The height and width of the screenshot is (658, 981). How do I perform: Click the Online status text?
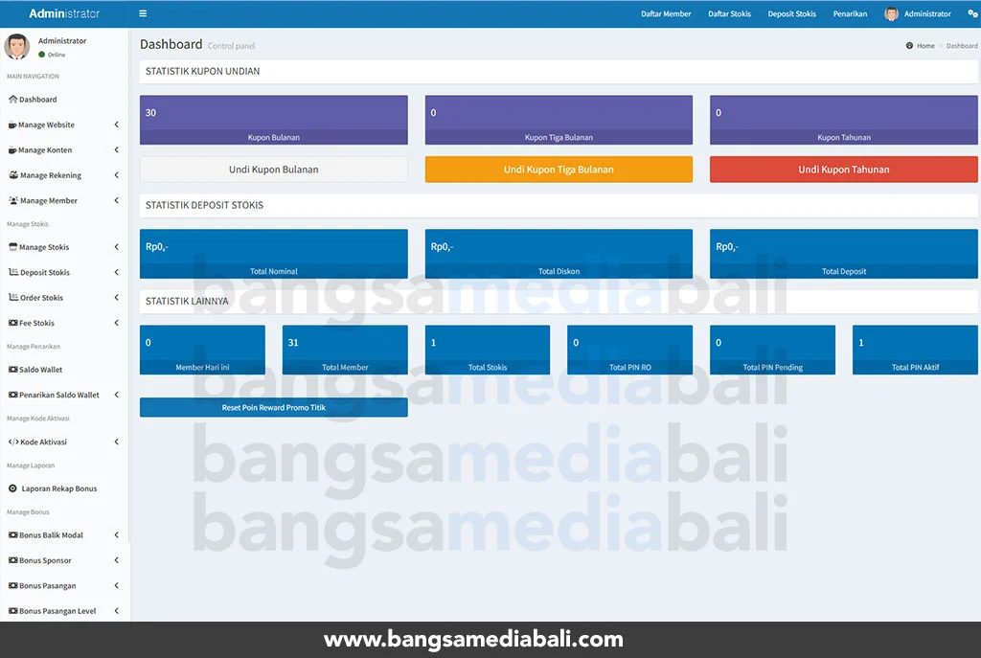pos(57,55)
